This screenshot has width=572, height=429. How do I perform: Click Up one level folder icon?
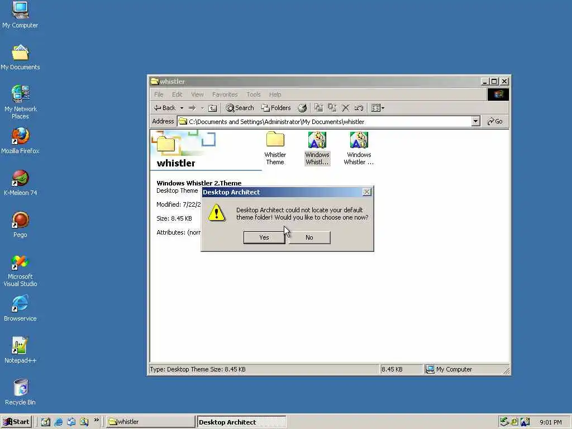[x=212, y=108]
